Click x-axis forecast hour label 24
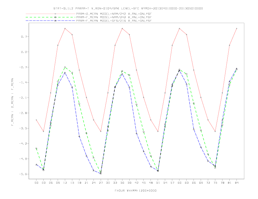Viewport: 258px width, 199px height. tap(93, 183)
